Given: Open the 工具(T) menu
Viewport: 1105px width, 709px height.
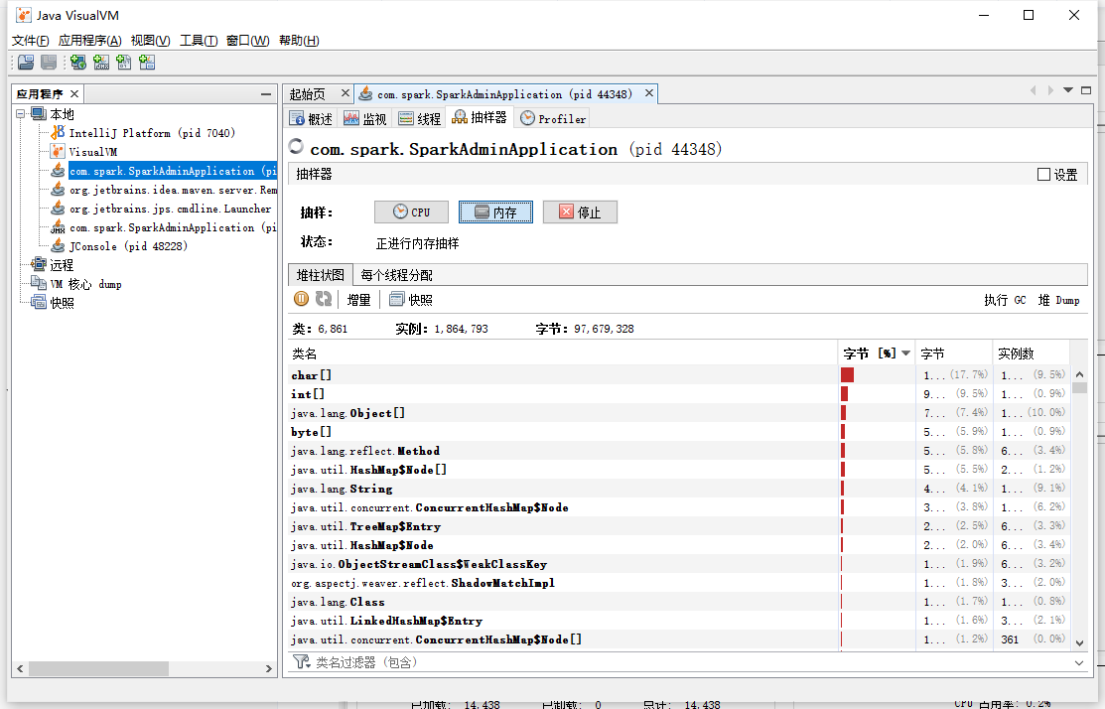Looking at the screenshot, I should pos(198,40).
